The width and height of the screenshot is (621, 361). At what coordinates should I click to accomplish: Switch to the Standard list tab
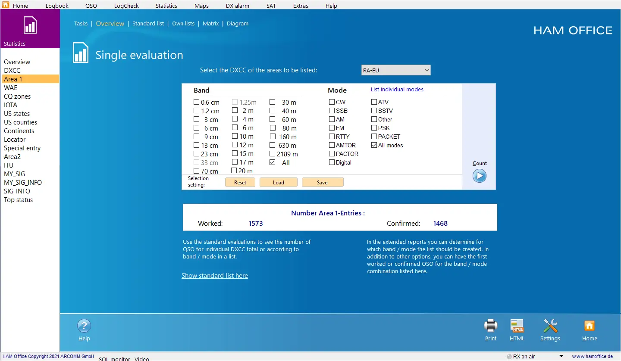148,23
